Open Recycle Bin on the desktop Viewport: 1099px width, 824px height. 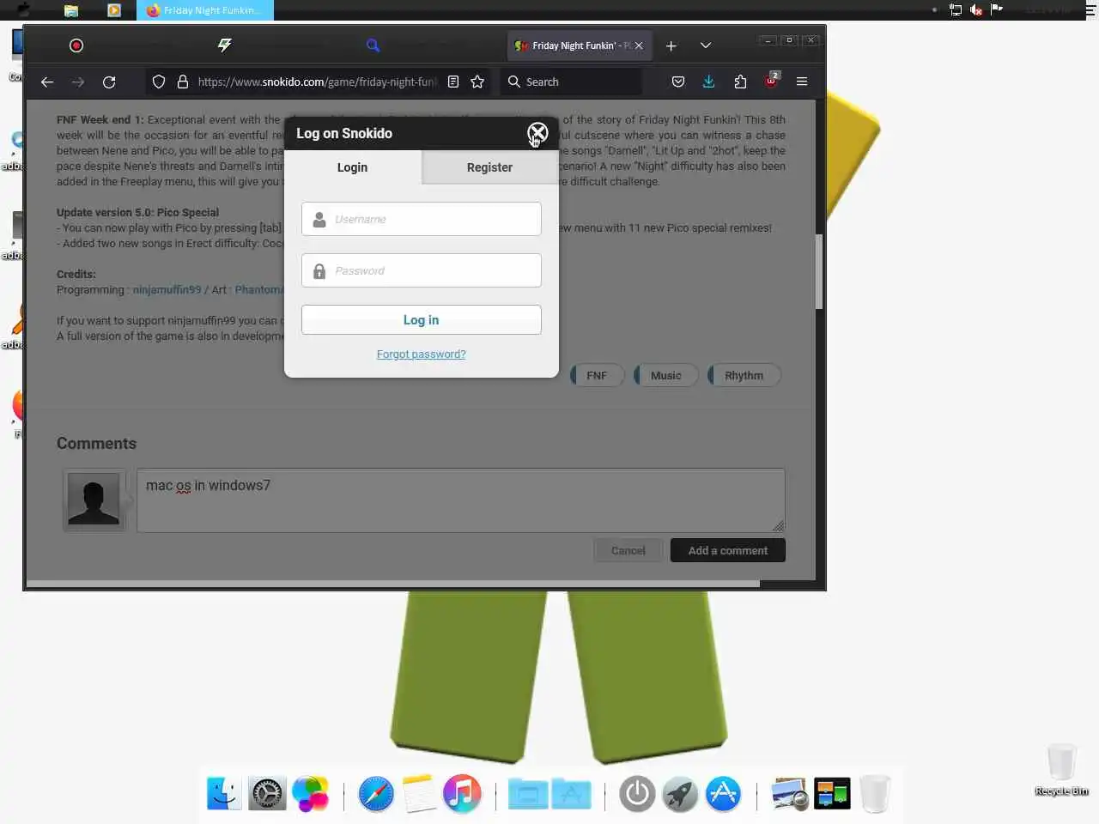click(1061, 769)
